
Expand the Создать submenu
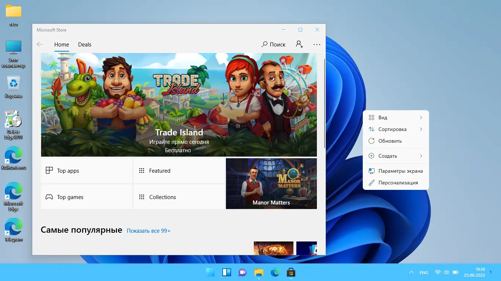point(395,156)
